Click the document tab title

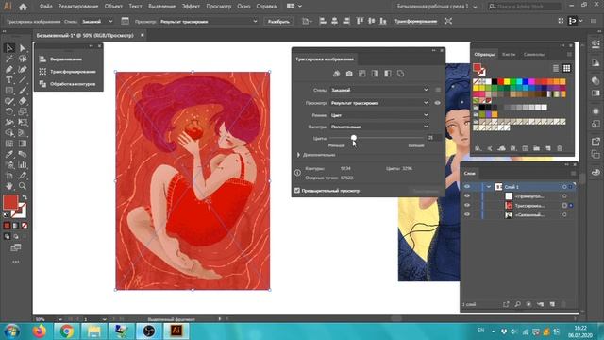[84, 36]
